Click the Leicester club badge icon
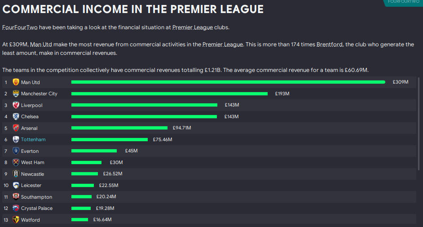This screenshot has height=227, width=423. click(x=16, y=185)
